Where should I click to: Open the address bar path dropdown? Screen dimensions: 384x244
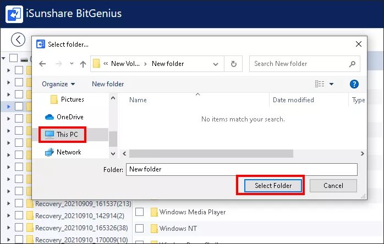(216, 64)
